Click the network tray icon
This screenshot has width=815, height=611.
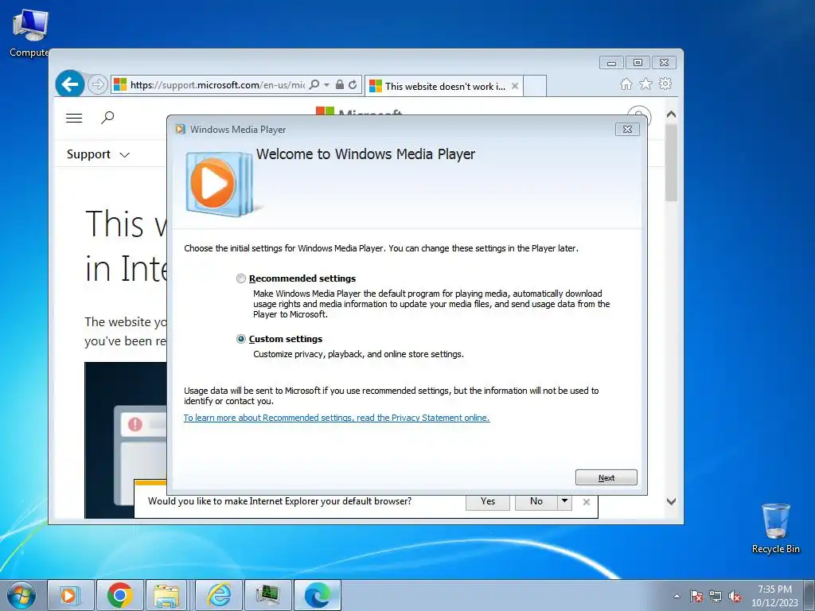tap(716, 596)
